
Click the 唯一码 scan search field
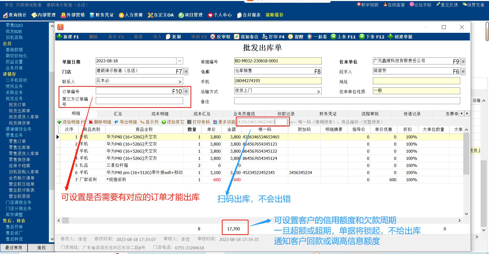262,122
